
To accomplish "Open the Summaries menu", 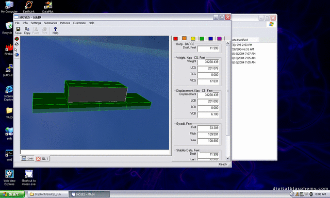I will [x=51, y=23].
